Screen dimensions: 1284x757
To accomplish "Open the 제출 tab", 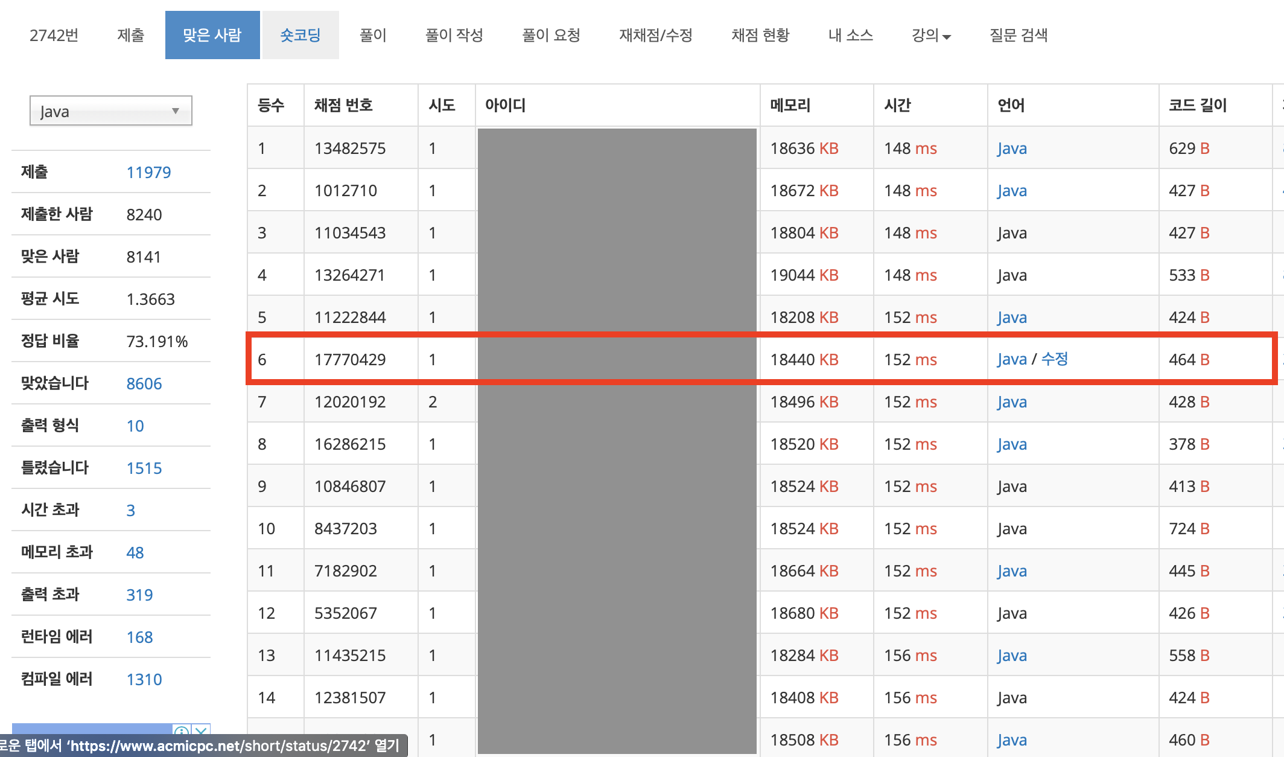I will point(130,36).
